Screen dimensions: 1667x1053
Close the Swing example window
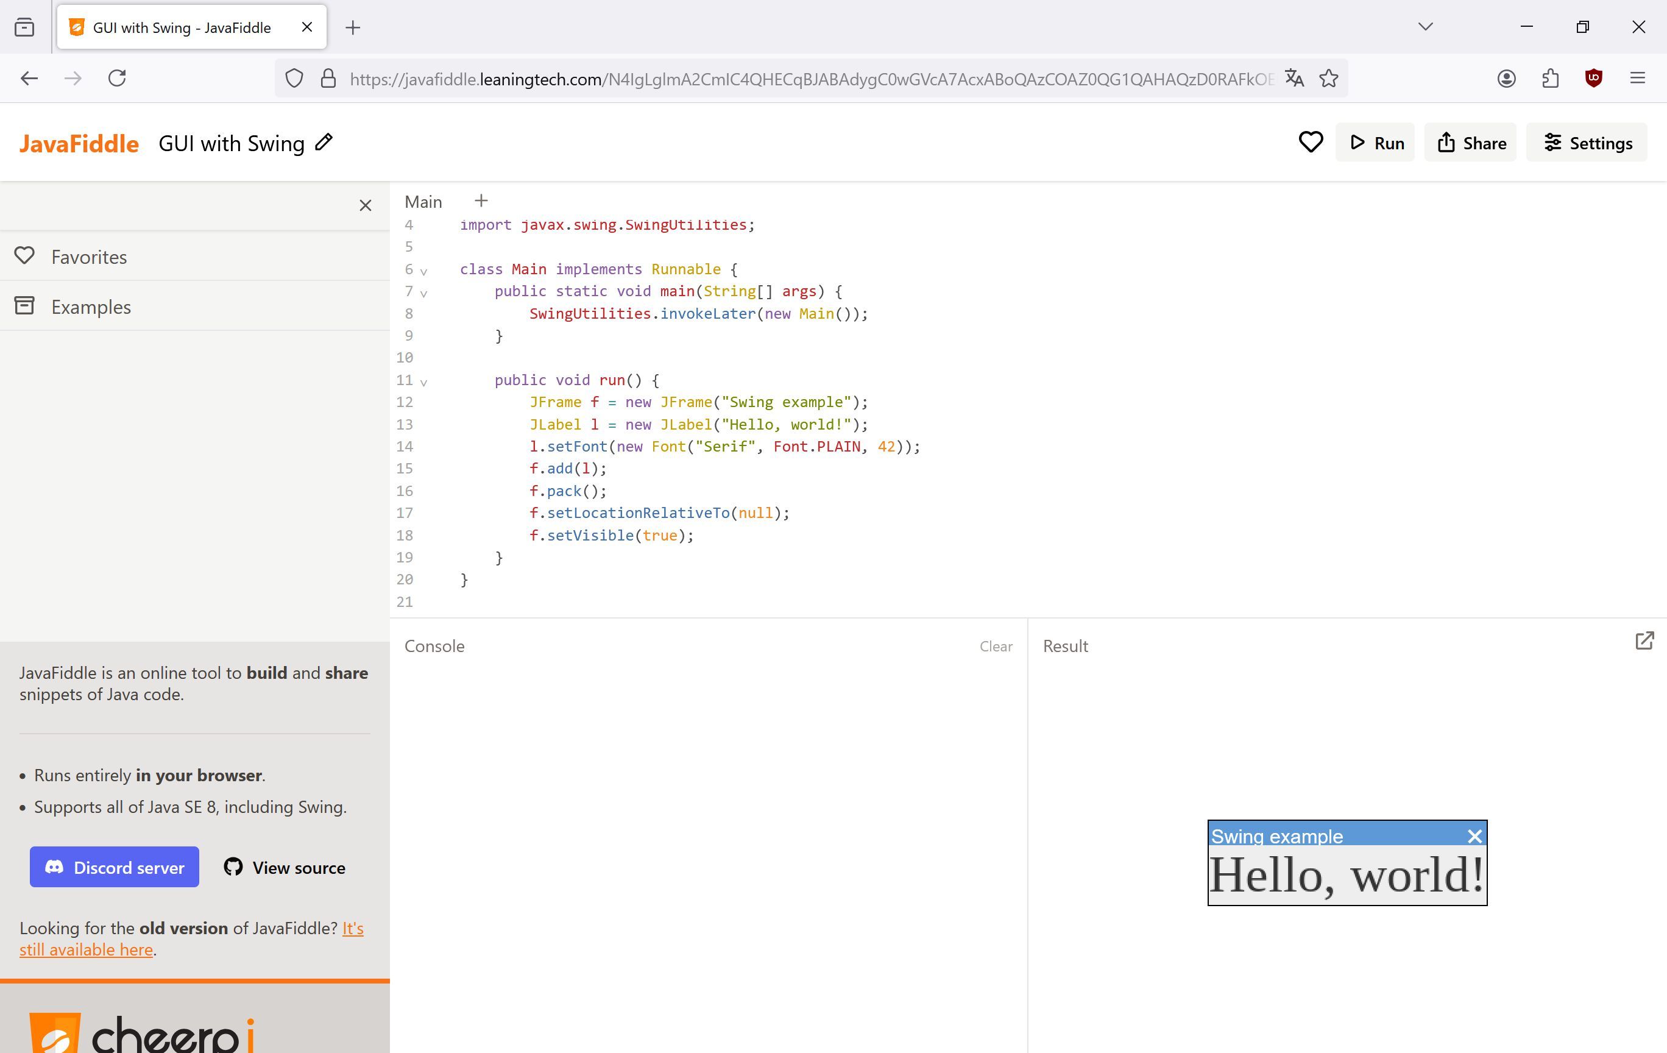click(1474, 836)
